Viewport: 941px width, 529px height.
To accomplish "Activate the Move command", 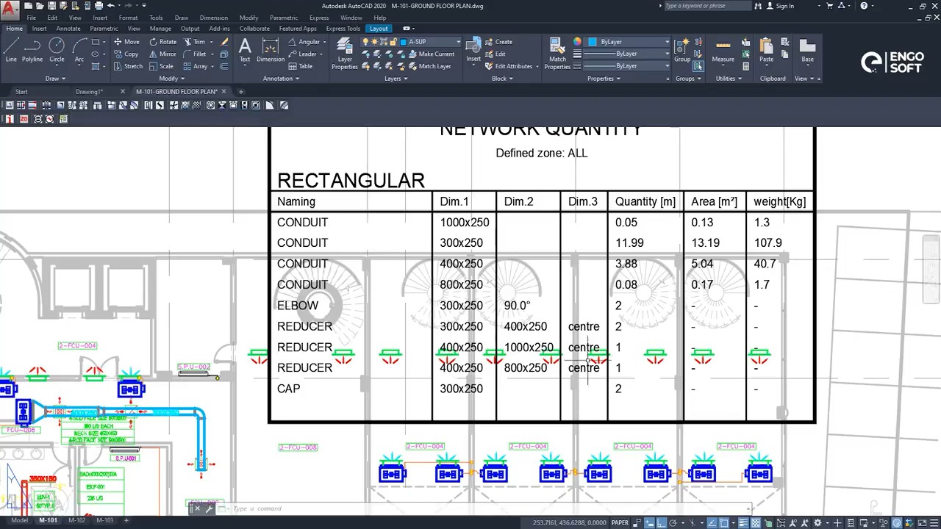I will click(126, 42).
